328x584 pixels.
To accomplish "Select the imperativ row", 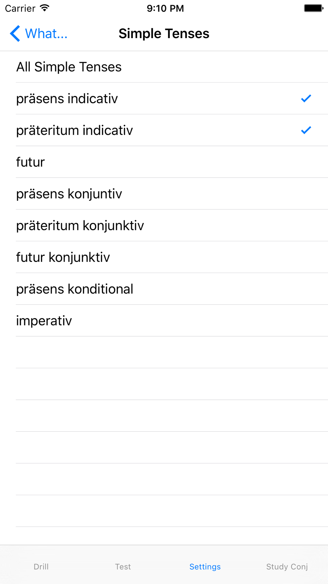I will 164,321.
